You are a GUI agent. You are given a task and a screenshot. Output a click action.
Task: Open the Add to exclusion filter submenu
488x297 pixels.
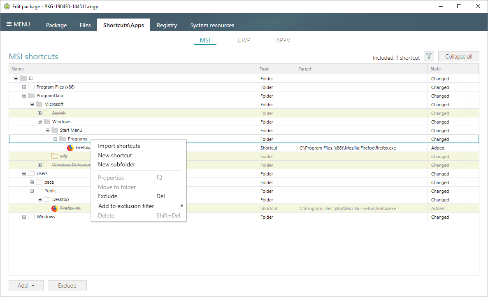tap(139, 206)
